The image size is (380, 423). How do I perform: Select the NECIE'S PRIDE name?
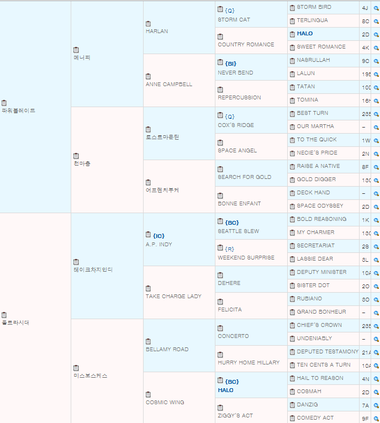317,153
